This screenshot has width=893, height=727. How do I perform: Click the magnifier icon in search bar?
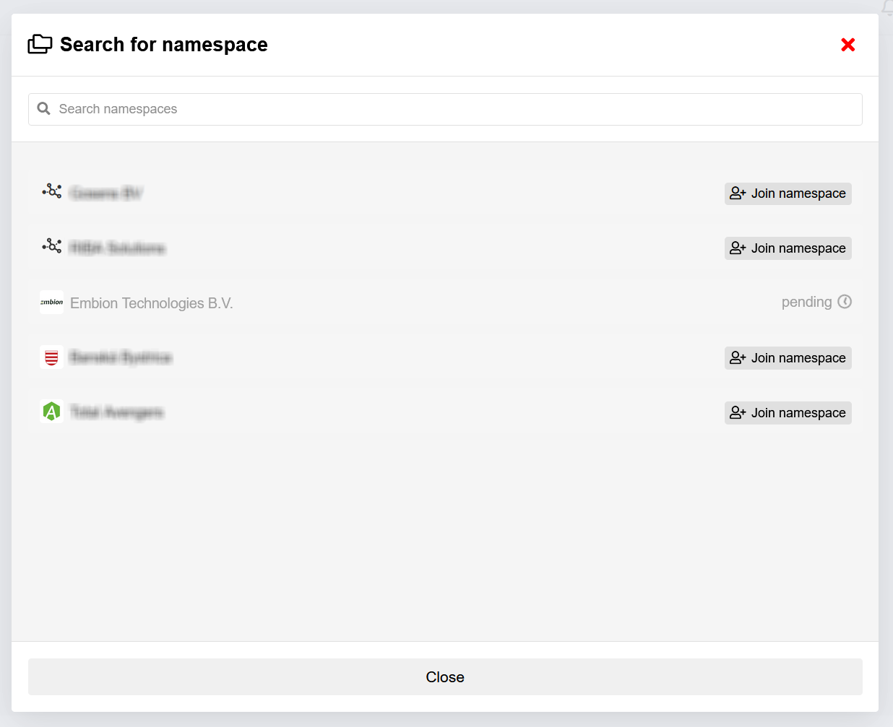point(44,109)
